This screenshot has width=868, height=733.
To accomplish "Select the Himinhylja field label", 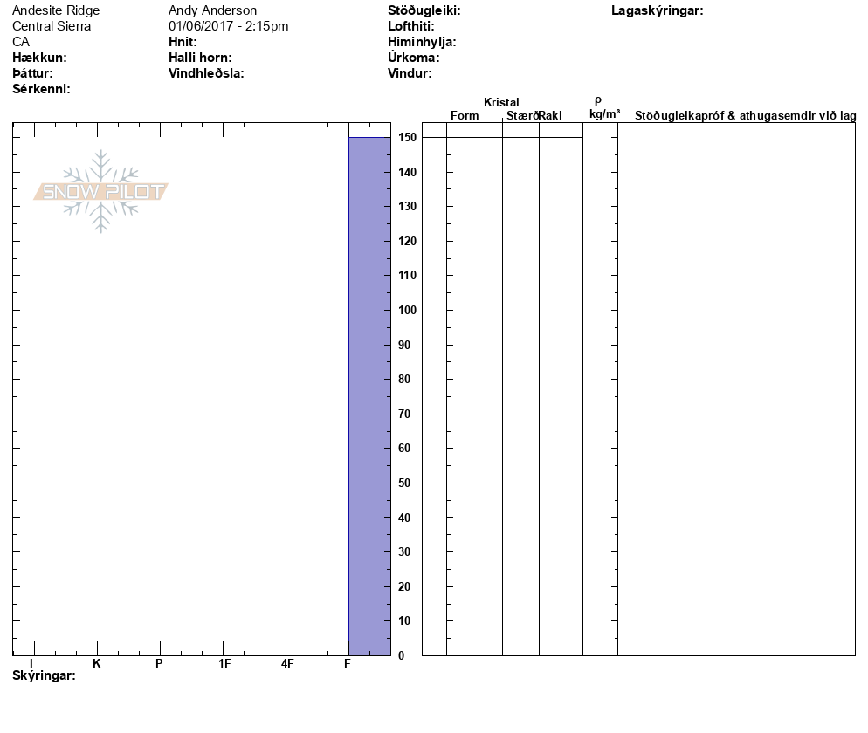I will [422, 42].
